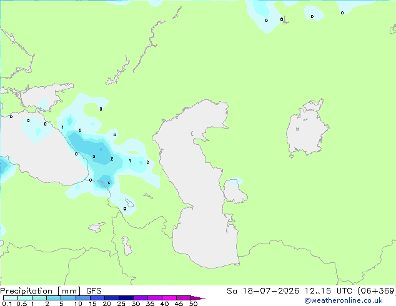The width and height of the screenshot is (396, 306).
Task: Click the '3' precipitation value on the map
Action: tap(94, 157)
